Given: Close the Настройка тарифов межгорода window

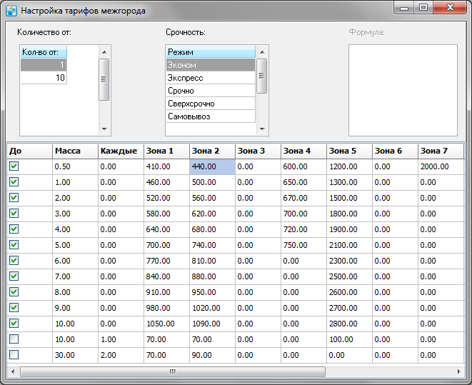Looking at the screenshot, I should 450,8.
